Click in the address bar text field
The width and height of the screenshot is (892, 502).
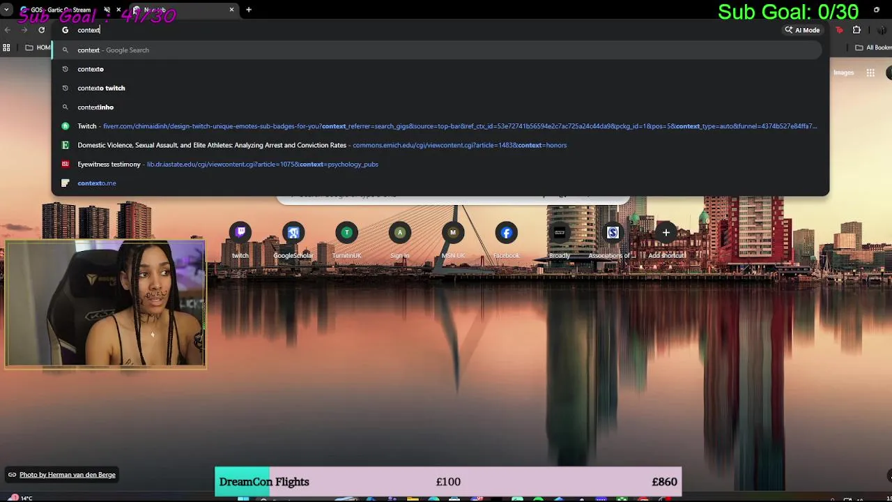click(x=418, y=30)
